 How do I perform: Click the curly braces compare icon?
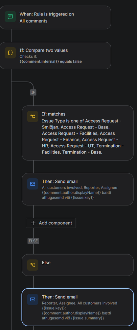pos(10,53)
